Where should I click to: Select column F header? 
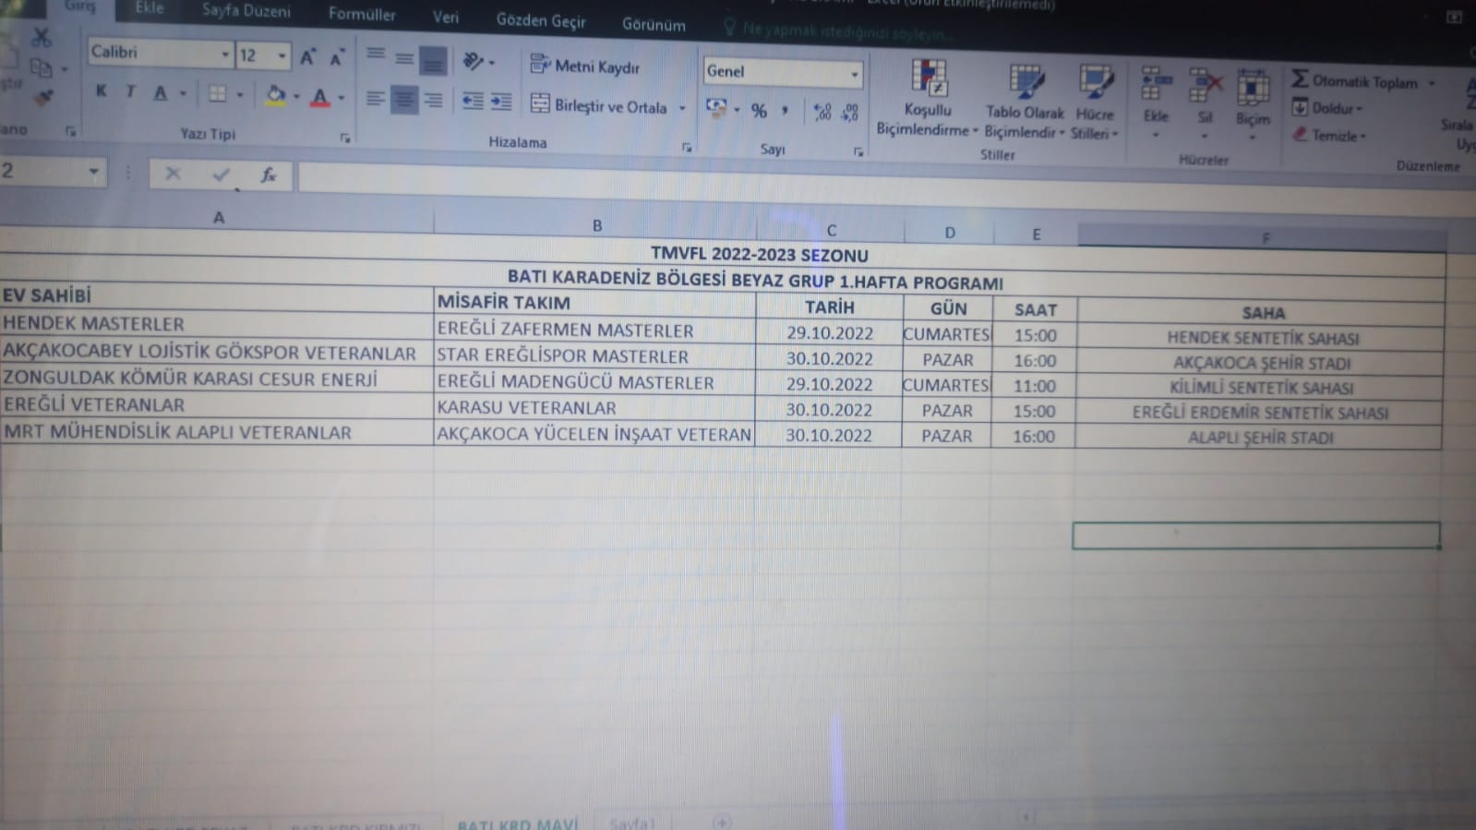1265,238
